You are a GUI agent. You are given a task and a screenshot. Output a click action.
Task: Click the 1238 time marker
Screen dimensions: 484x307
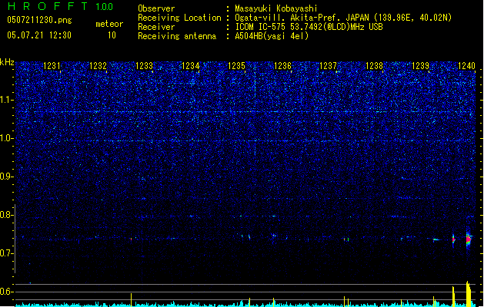pyautogui.click(x=374, y=66)
